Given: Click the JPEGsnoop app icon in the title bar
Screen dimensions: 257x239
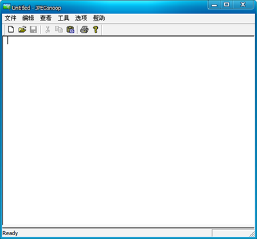Looking at the screenshot, I should (7, 8).
